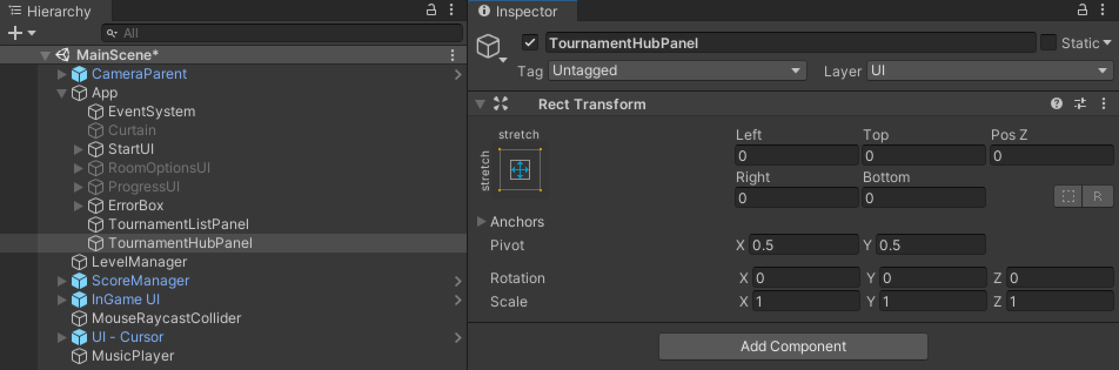
Task: Click the Hierarchy panel lock icon
Action: click(x=431, y=10)
